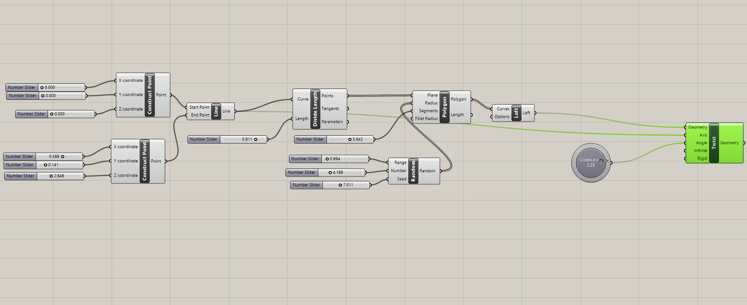Click the Curves input on Loft
747x305 pixels.
(x=503, y=109)
